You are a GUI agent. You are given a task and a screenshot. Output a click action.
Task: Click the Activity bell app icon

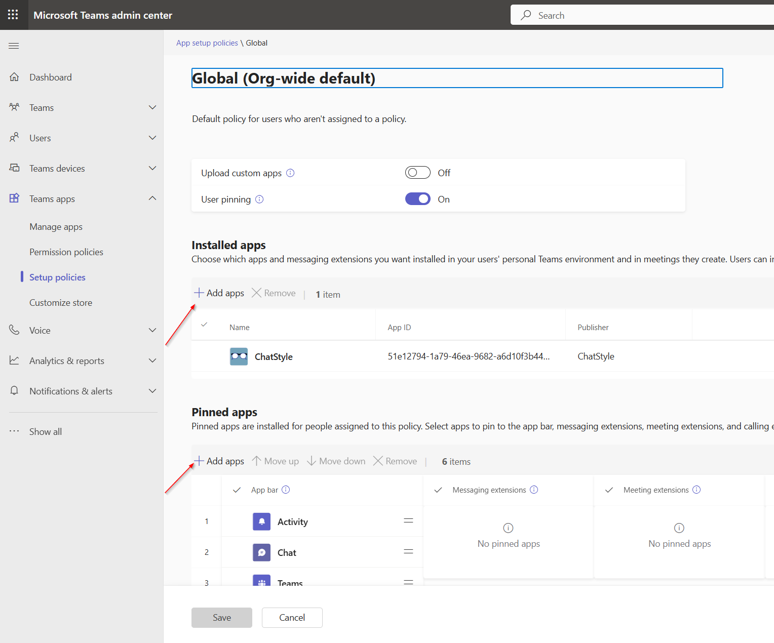pyautogui.click(x=262, y=521)
